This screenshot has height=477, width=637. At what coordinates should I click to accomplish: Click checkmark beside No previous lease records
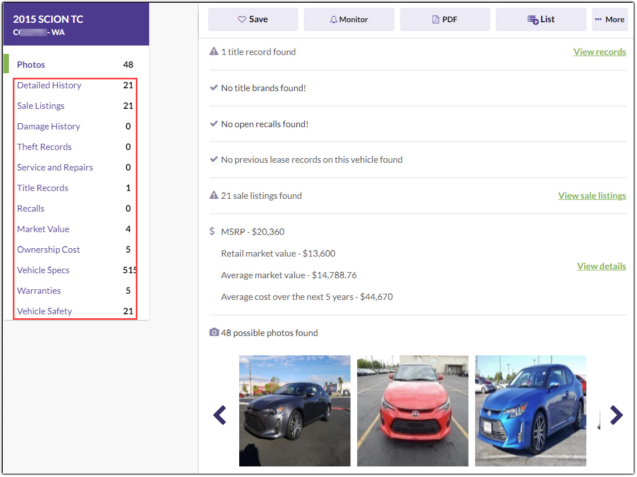(214, 159)
